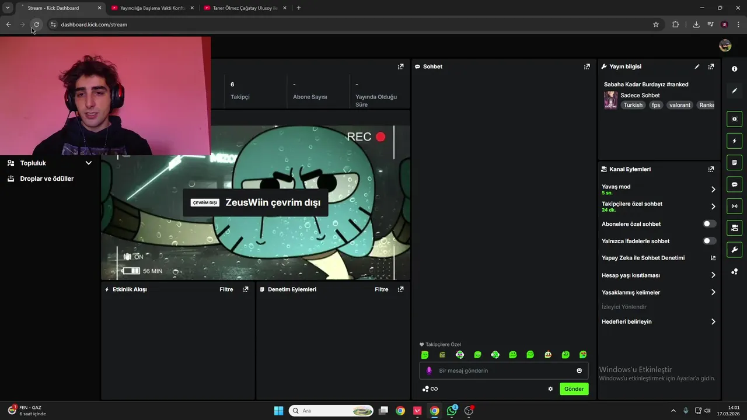747x420 pixels.
Task: Open Filtre in Denetim Eylemleri panel
Action: pos(381,289)
